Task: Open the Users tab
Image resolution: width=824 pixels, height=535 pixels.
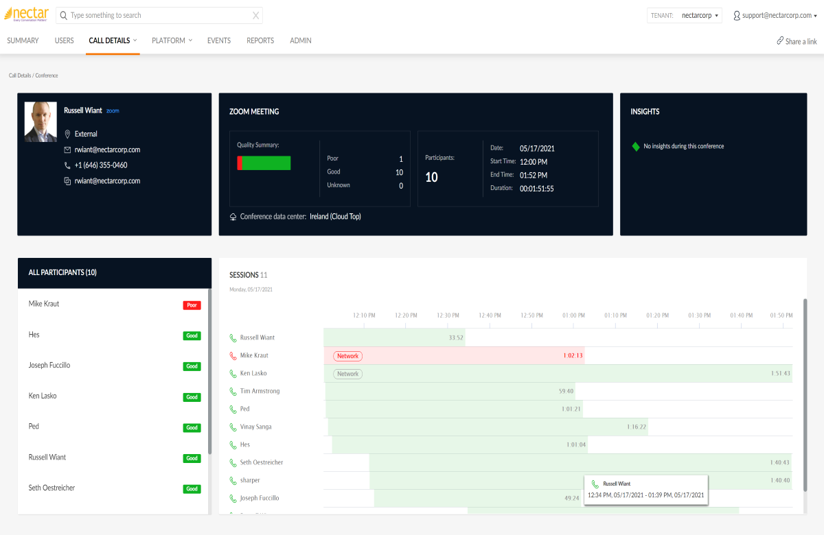Action: click(64, 40)
